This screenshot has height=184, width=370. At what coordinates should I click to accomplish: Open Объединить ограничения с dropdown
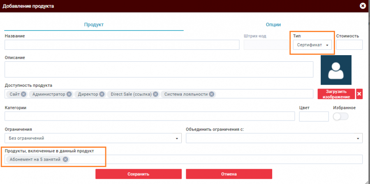[274, 138]
